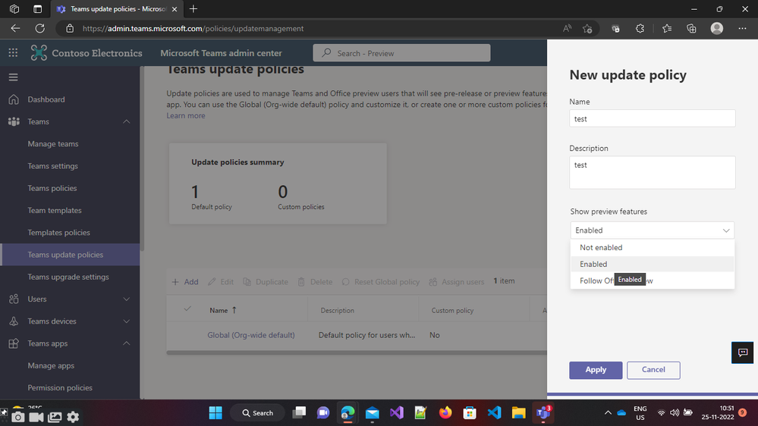
Task: Toggle the hamburger navigation menu
Action: click(x=13, y=77)
